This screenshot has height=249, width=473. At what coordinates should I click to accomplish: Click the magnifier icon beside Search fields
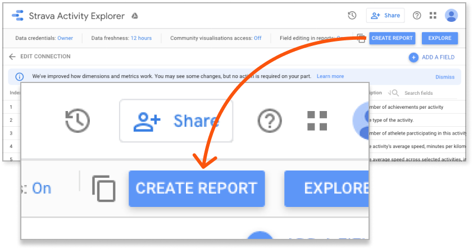coord(395,93)
